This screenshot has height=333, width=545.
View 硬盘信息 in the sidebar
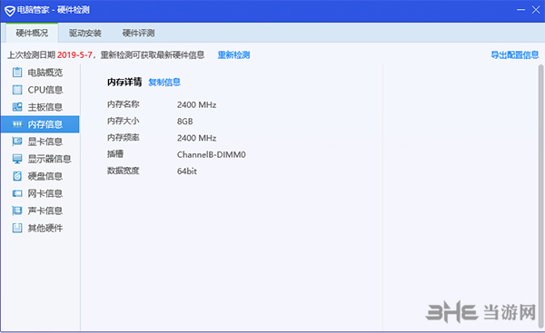[40, 176]
